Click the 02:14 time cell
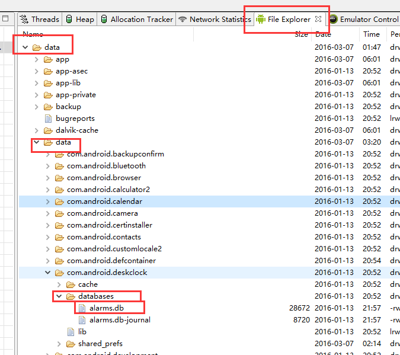The height and width of the screenshot is (355, 400). (x=372, y=344)
